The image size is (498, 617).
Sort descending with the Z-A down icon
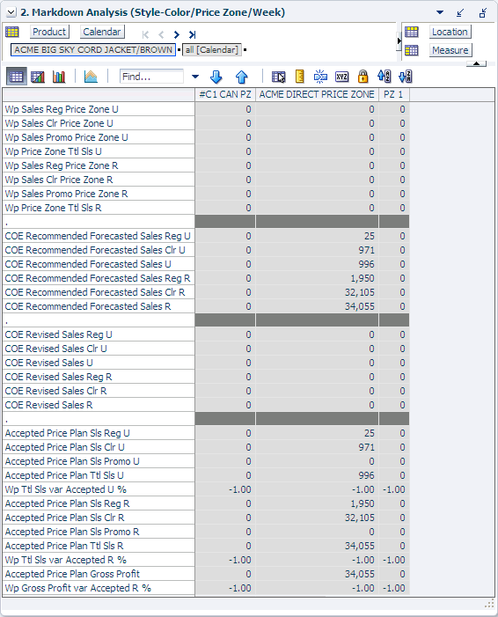pyautogui.click(x=405, y=77)
